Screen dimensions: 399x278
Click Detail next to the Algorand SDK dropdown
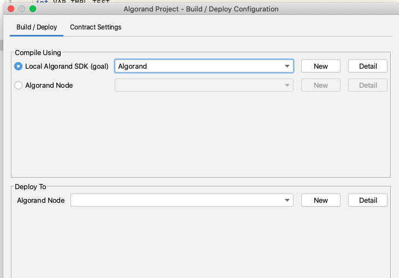point(368,67)
